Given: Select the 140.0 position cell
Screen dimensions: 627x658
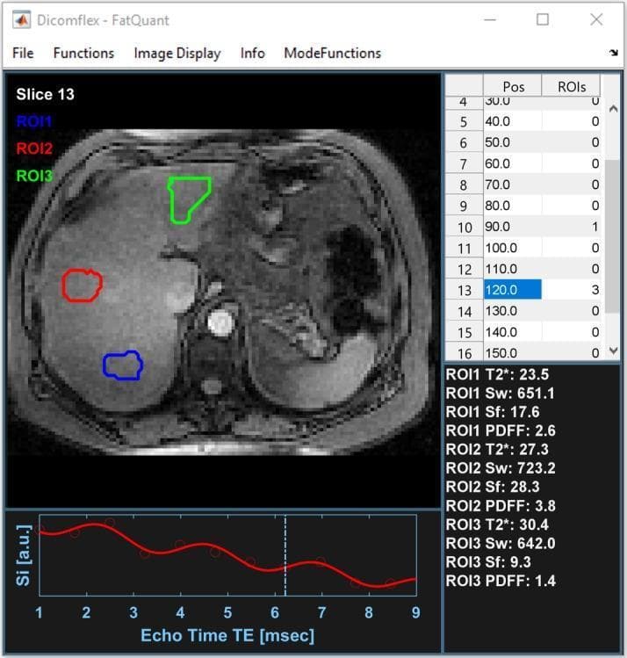Looking at the screenshot, I should coord(513,332).
